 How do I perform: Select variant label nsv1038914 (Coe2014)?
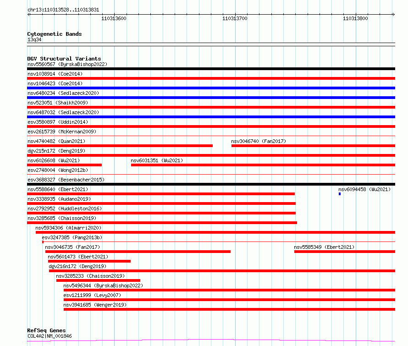(55, 74)
